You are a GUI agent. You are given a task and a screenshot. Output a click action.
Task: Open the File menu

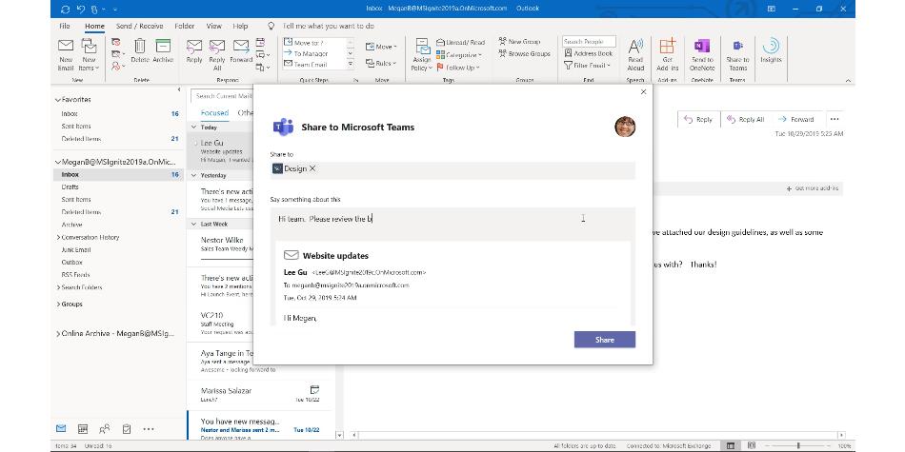point(65,26)
